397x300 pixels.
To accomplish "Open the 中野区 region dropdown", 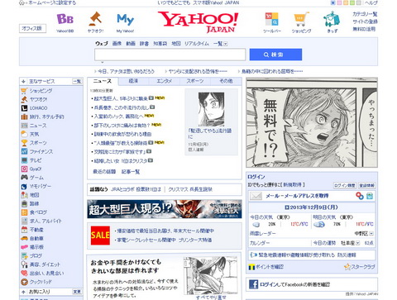I will 371,233.
